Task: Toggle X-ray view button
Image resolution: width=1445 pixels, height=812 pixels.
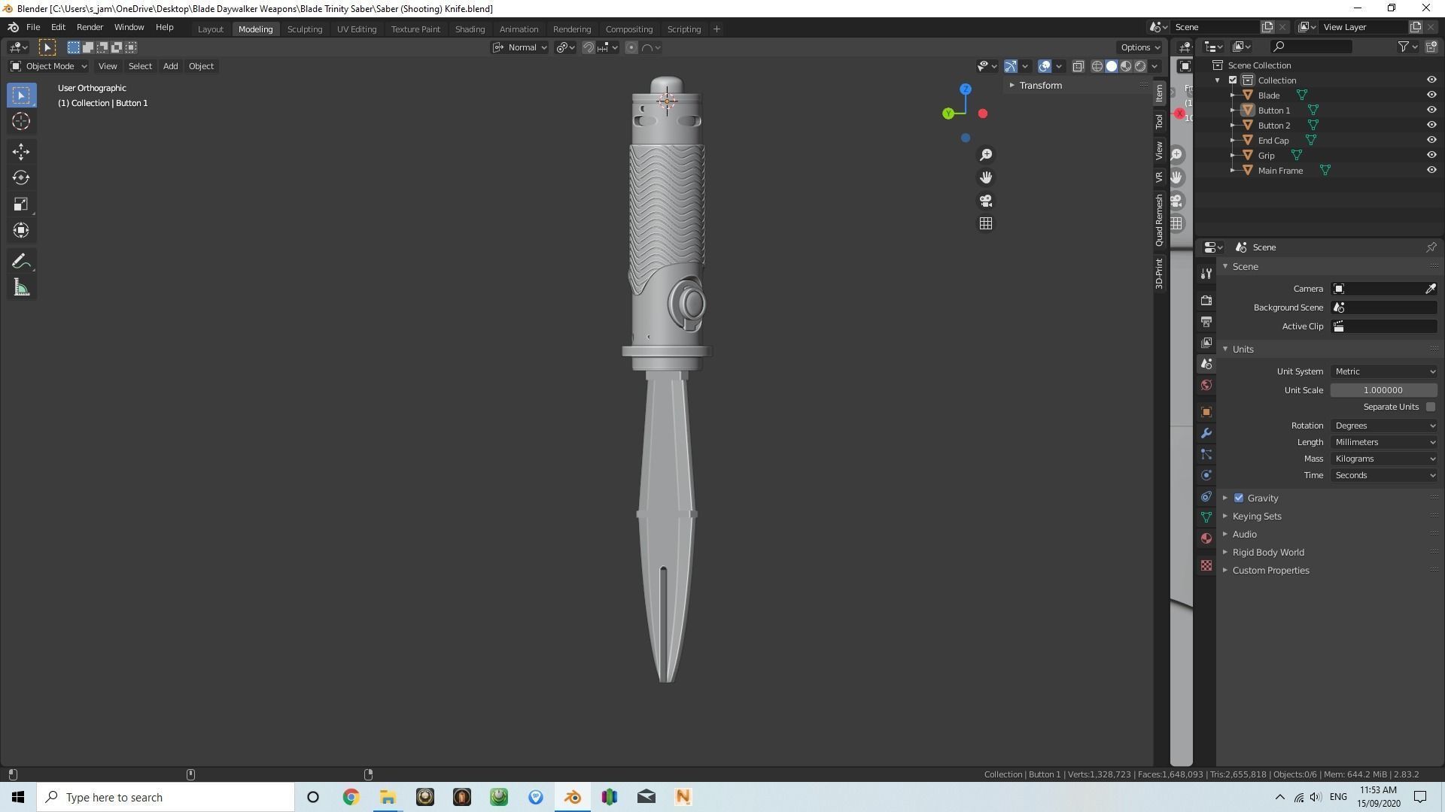Action: click(1078, 66)
